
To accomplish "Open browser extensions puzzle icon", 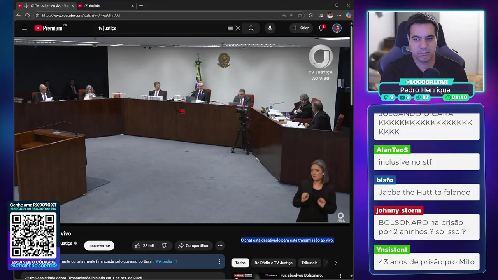I will tap(310, 16).
